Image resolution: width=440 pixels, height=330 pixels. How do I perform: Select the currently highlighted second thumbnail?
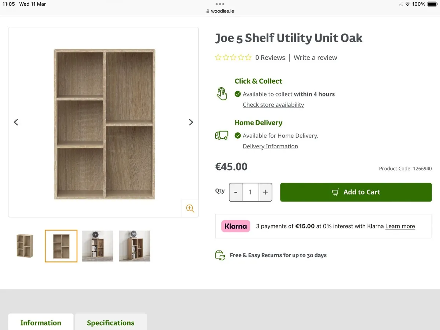(61, 246)
